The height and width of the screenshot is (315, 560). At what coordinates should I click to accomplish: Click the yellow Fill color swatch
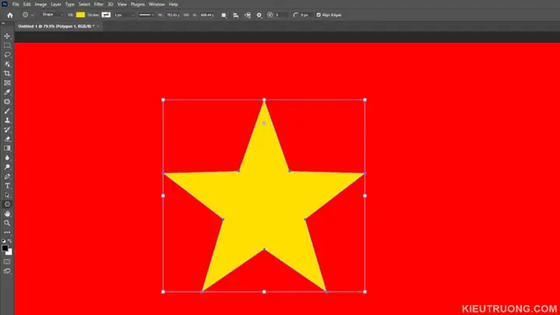(81, 15)
